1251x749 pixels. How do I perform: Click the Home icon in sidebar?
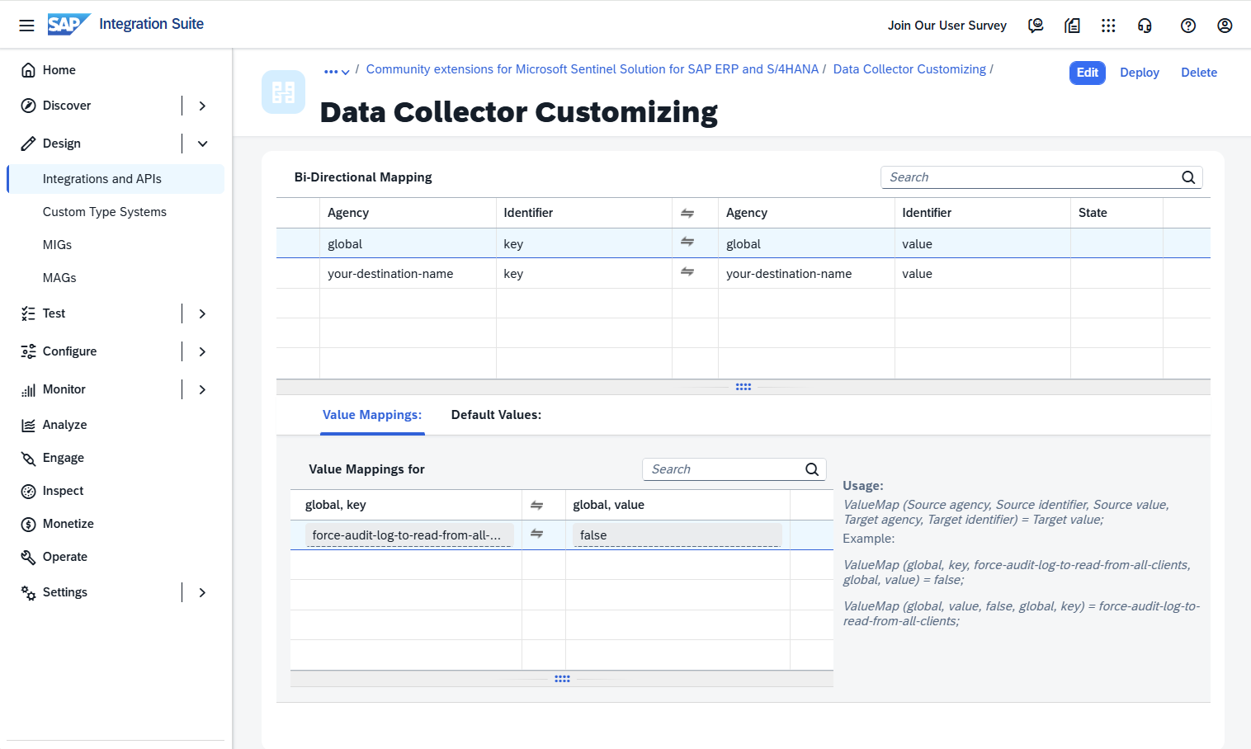point(28,70)
